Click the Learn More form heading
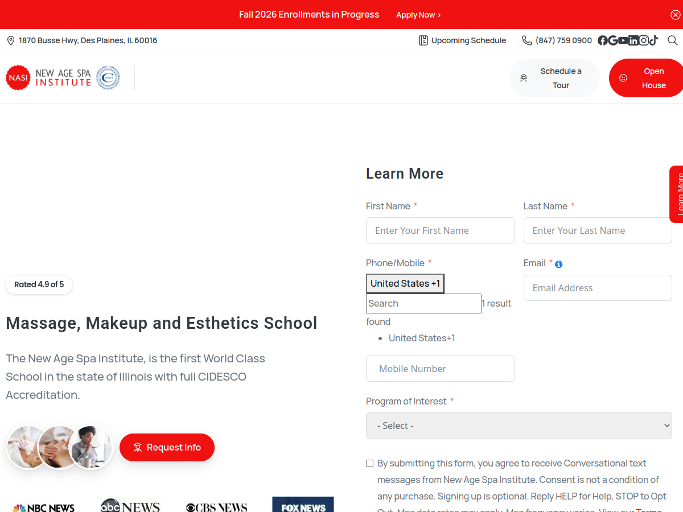The width and height of the screenshot is (683, 512). pos(405,174)
